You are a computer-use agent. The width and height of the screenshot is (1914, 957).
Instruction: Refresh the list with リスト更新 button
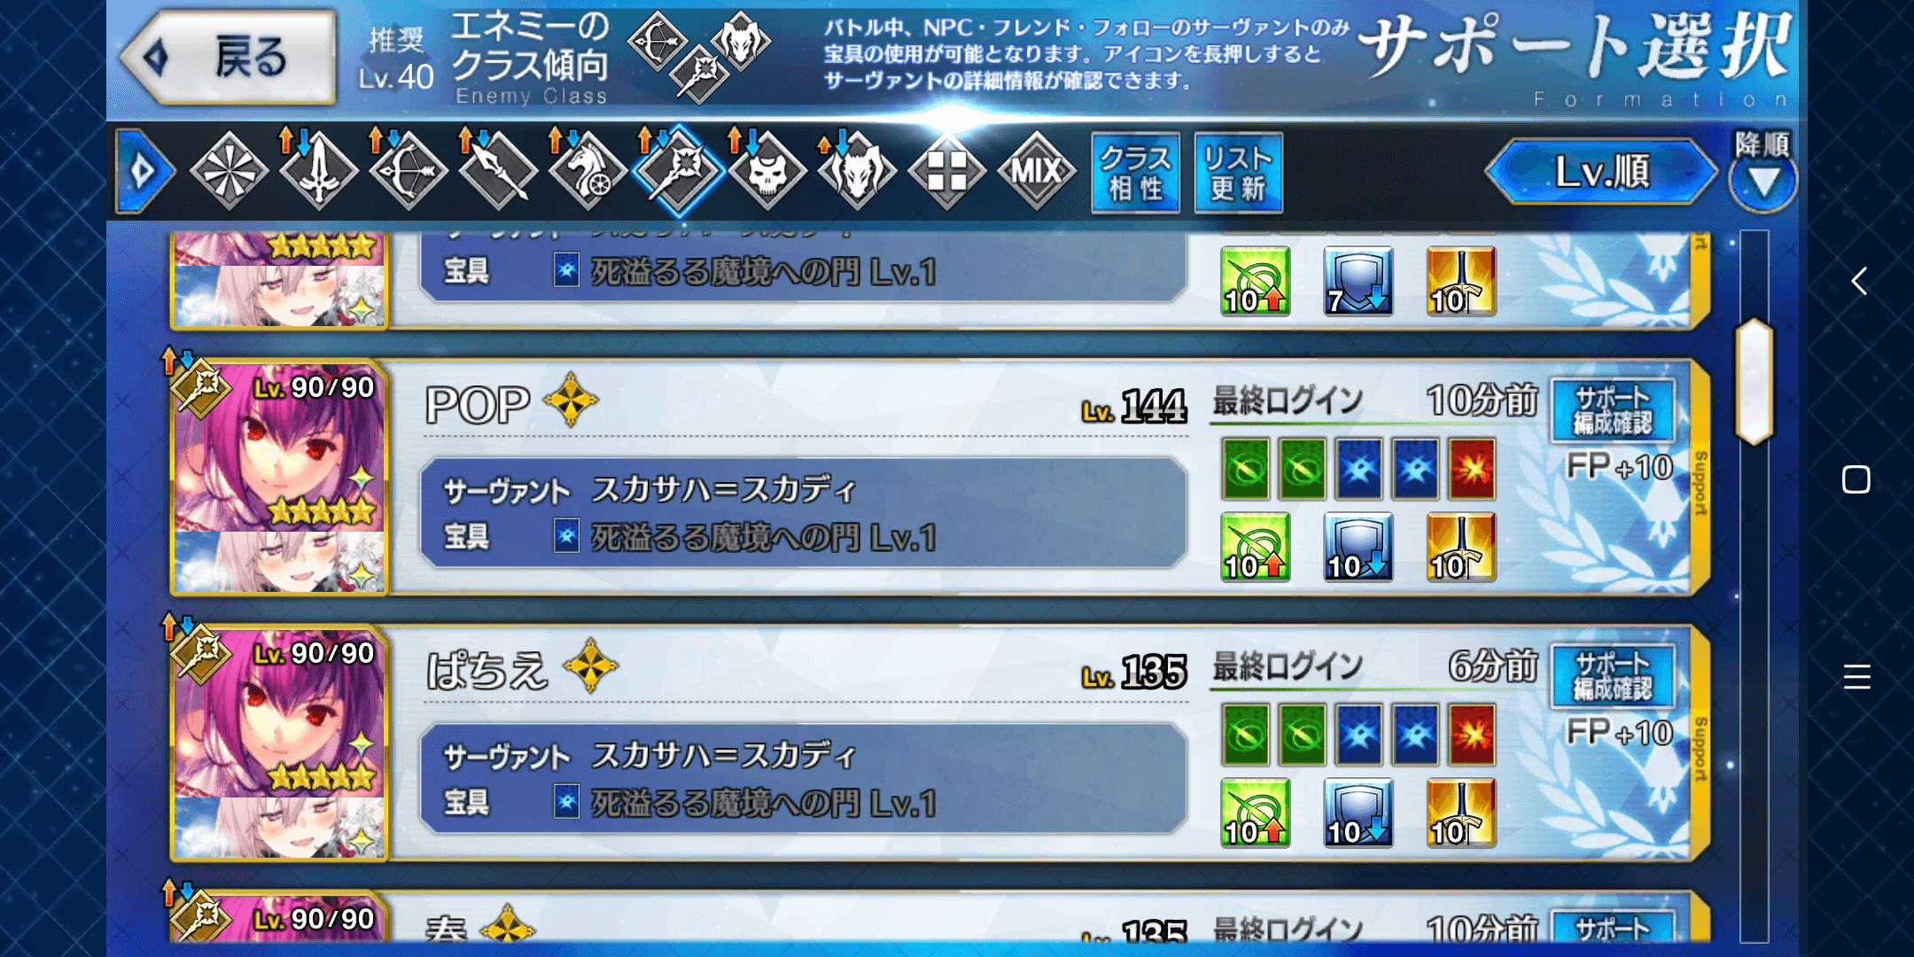[x=1238, y=173]
